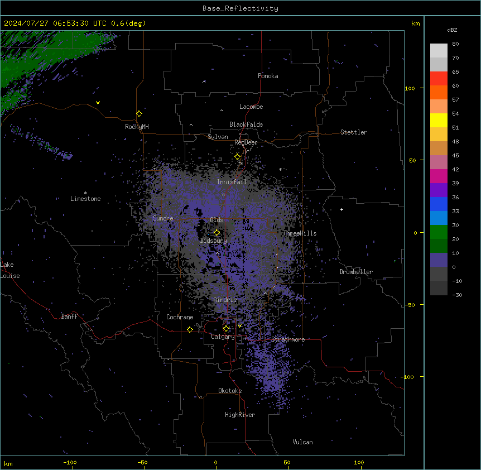Click the km unit label at bottom left
The image size is (481, 470).
(8, 464)
